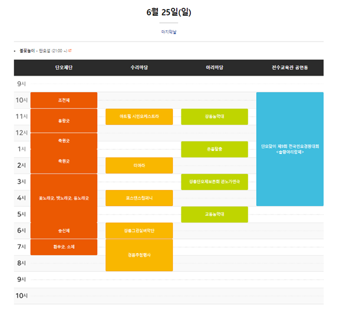Screen dimensions: 337x309
Task: Click the 3시 time label
Action: point(21,181)
